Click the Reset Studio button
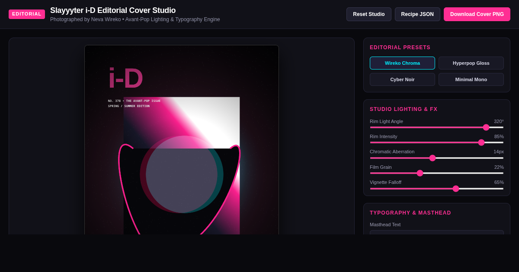519x272 pixels. 368,14
